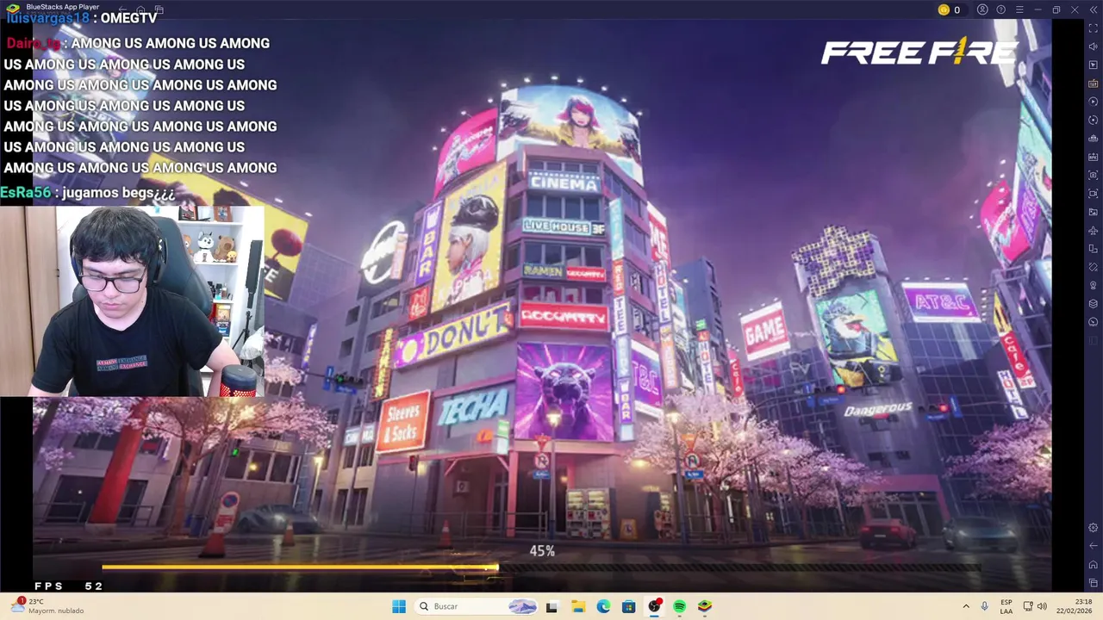Take a screenshot with the sidebar camera icon

pyautogui.click(x=1094, y=175)
